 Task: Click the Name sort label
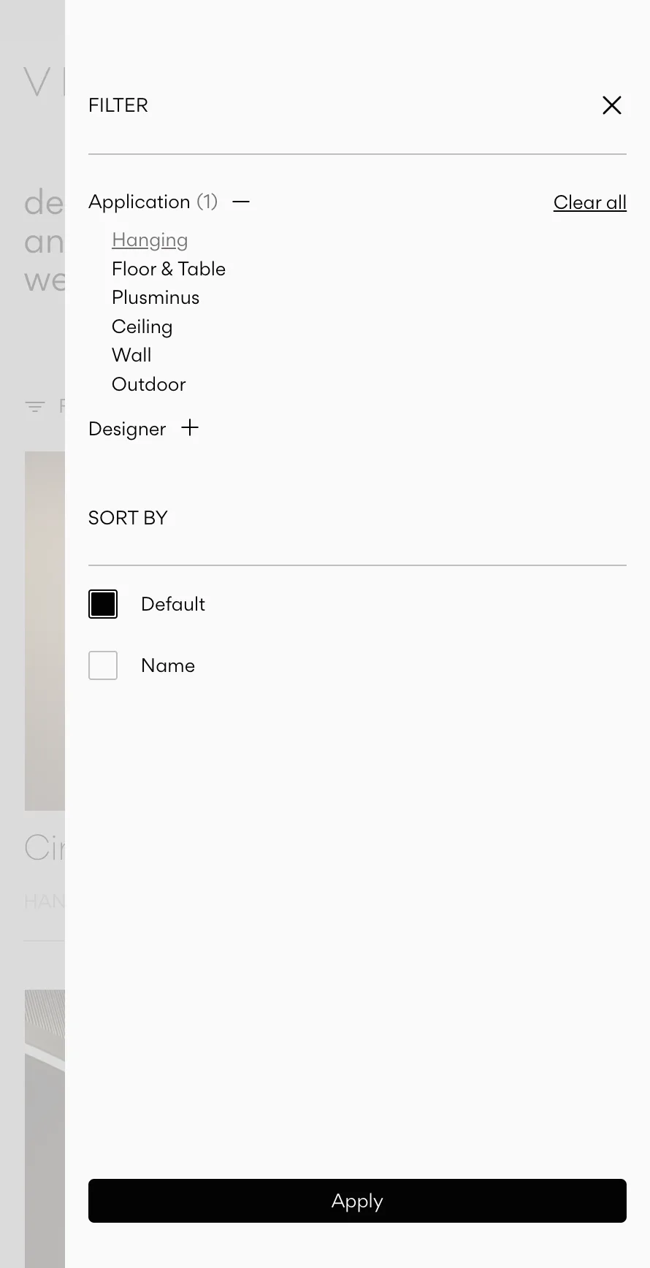point(168,665)
